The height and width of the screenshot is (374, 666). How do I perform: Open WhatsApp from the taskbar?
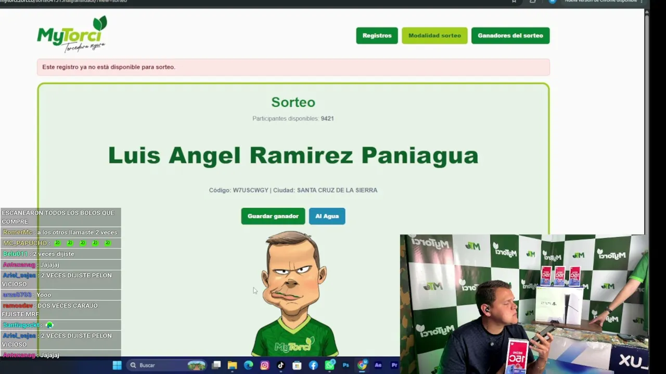click(329, 365)
